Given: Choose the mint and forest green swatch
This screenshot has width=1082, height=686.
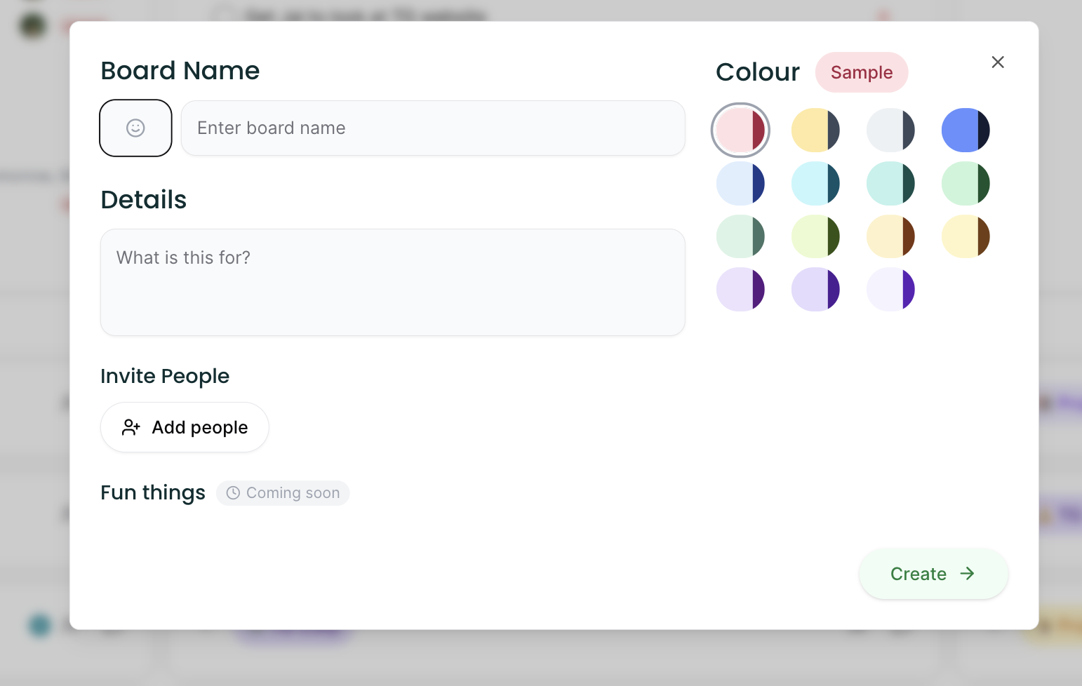Looking at the screenshot, I should [966, 184].
